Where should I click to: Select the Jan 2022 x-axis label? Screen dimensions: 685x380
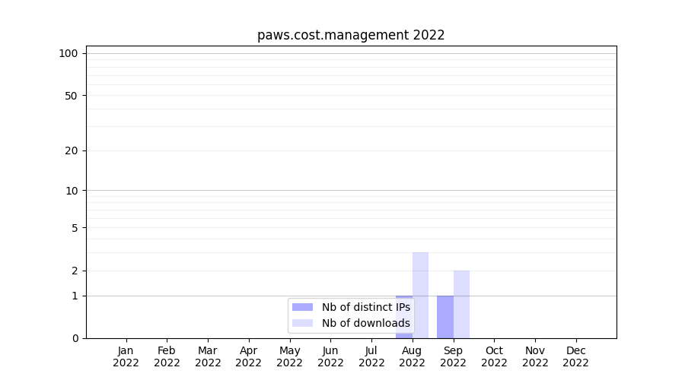pyautogui.click(x=126, y=356)
